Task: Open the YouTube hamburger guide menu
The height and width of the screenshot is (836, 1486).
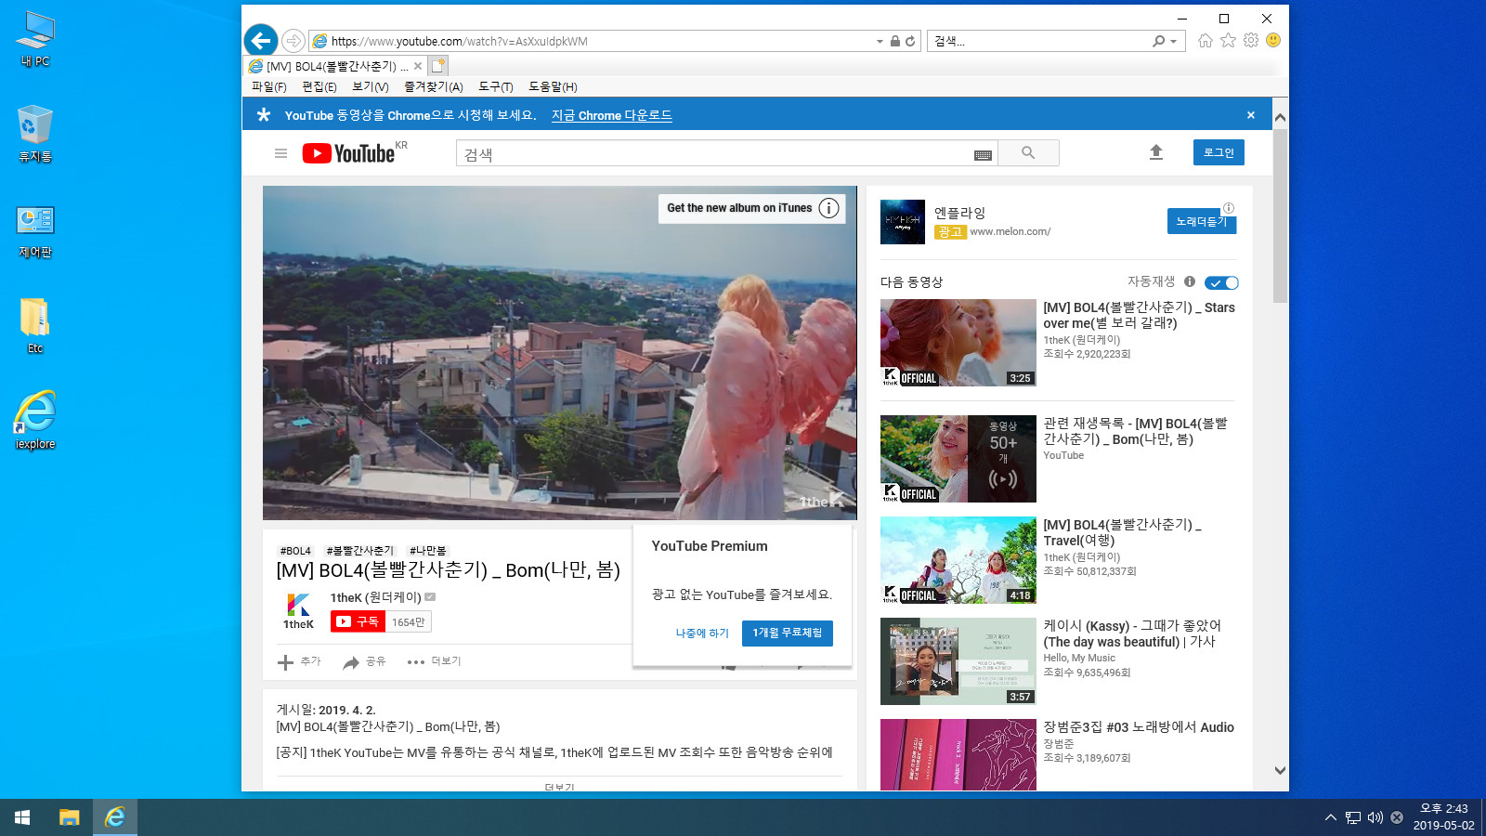Action: (280, 153)
